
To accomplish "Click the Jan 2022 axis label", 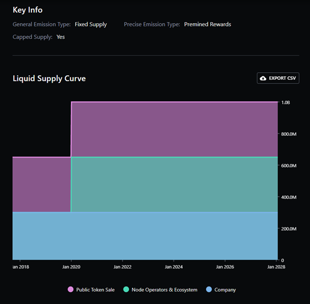I will click(123, 267).
